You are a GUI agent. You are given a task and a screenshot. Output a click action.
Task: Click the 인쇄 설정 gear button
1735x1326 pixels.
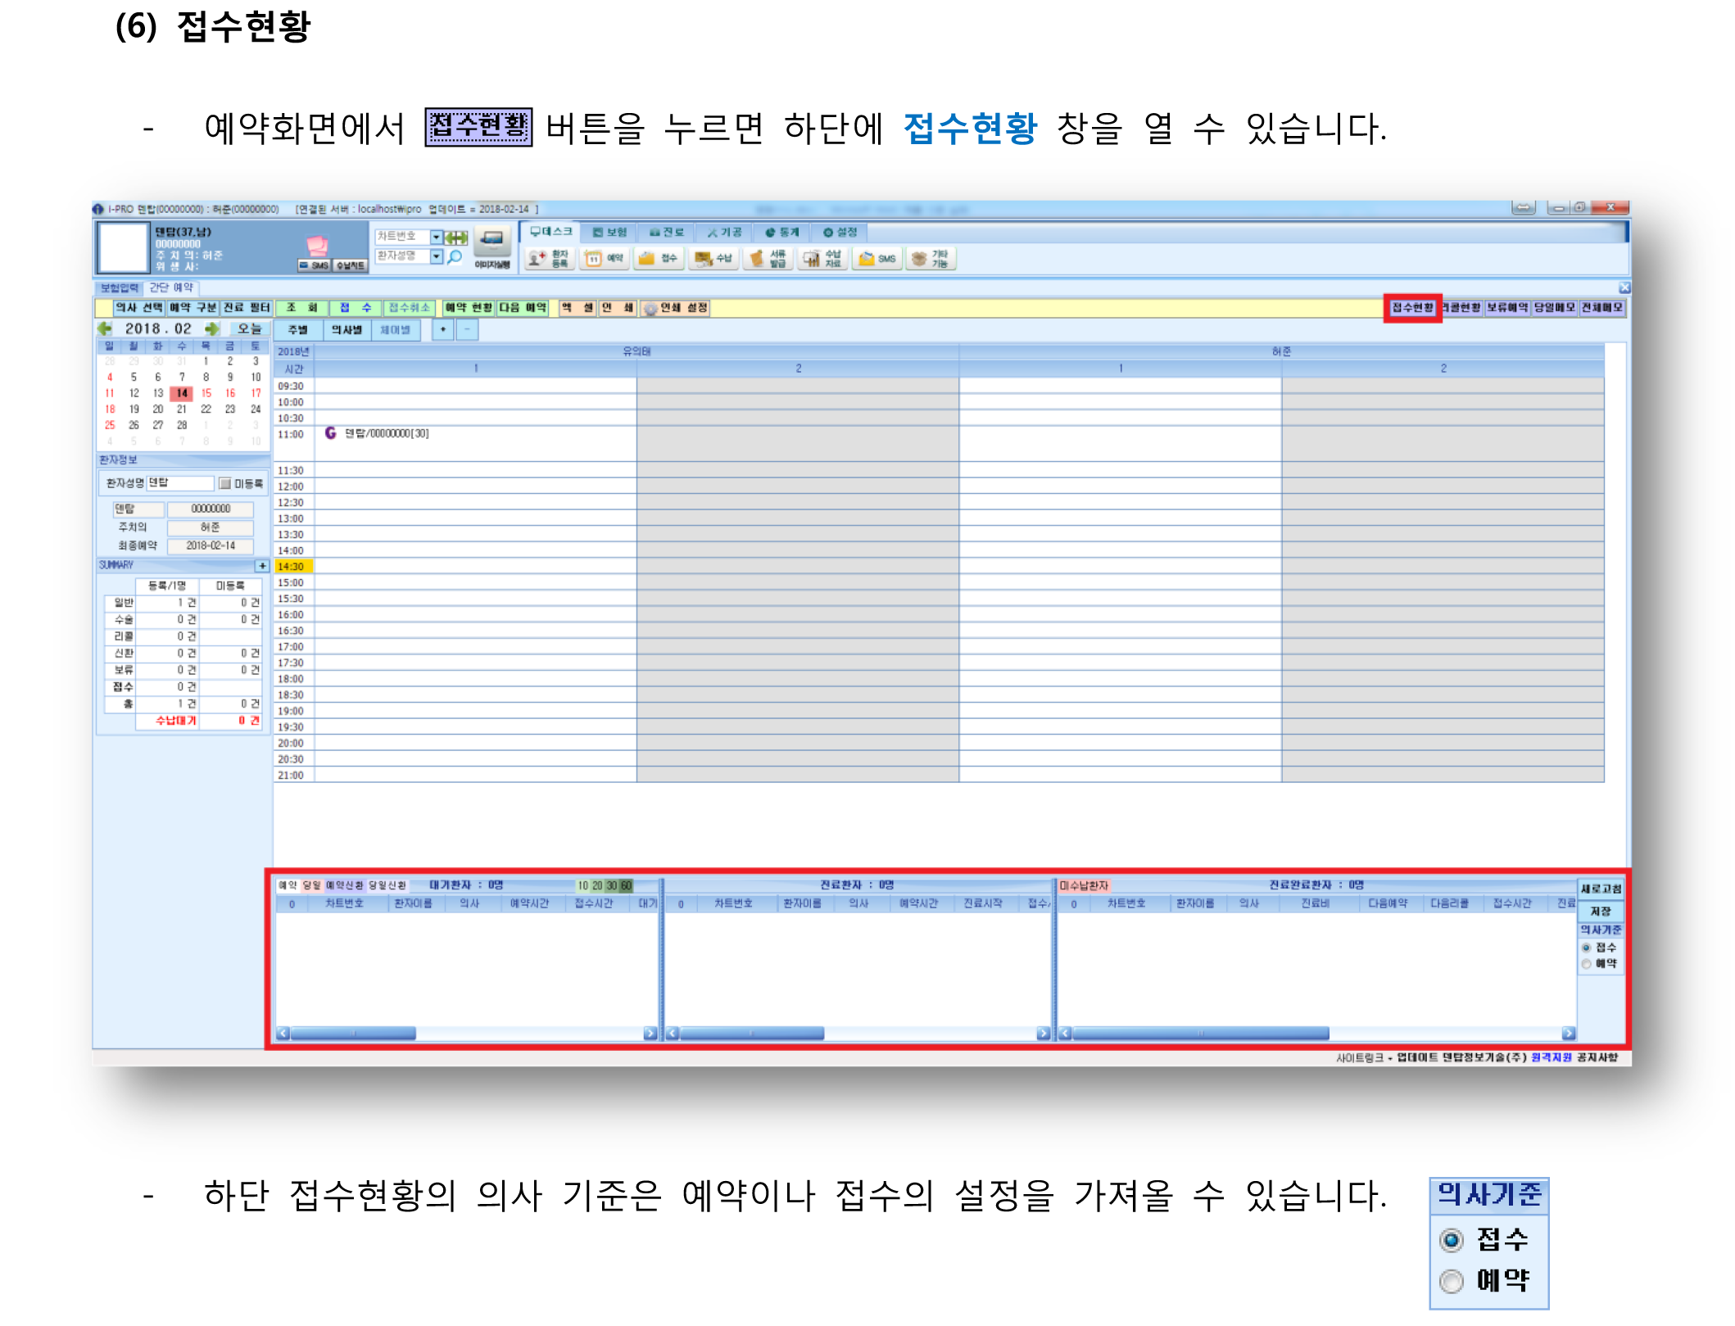pos(676,308)
